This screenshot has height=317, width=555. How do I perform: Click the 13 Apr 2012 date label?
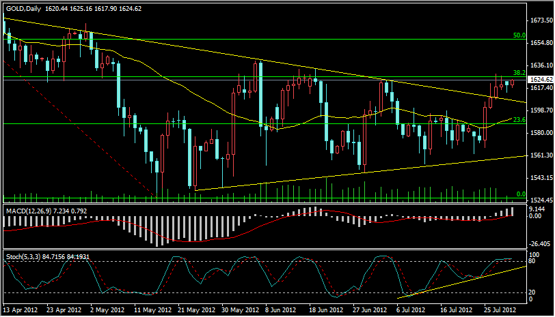tap(21, 310)
